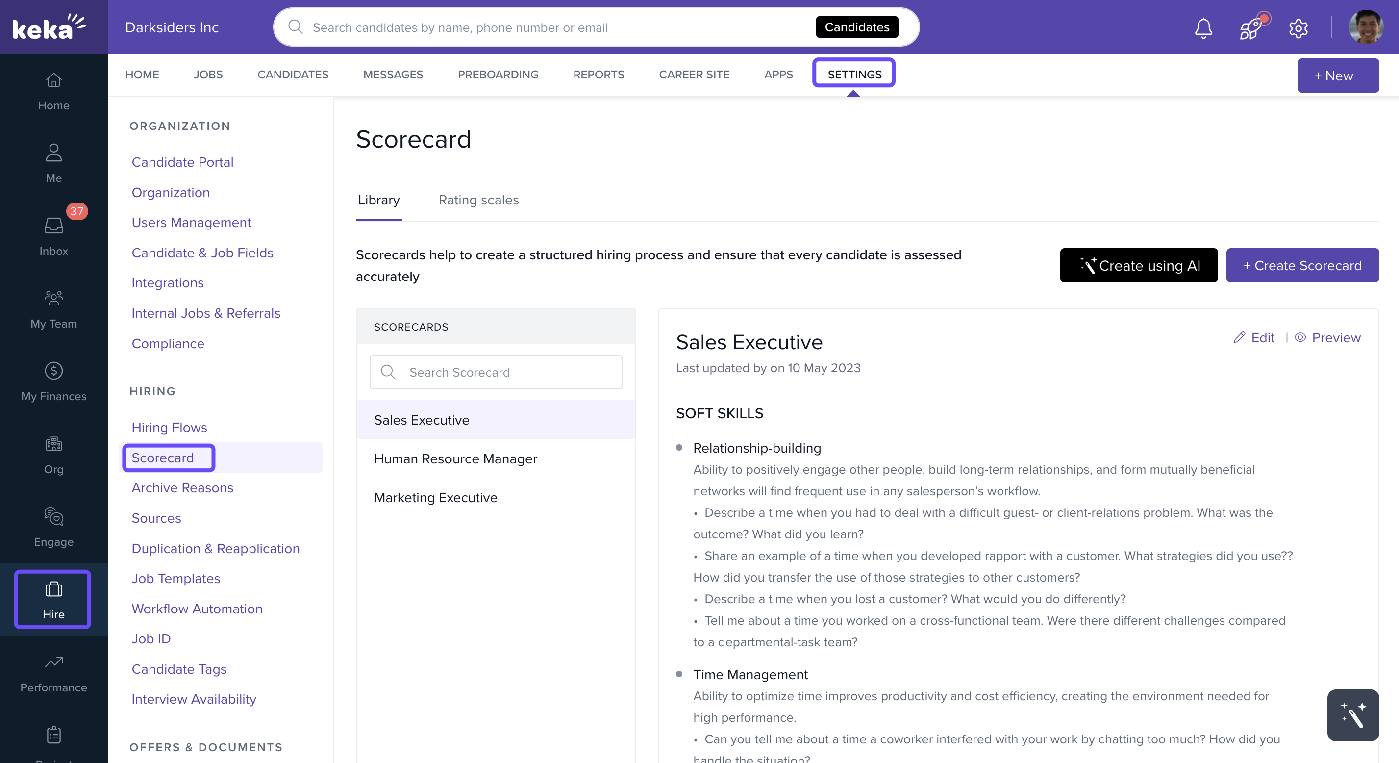This screenshot has height=763, width=1399.
Task: Go to My Finances section
Action: tap(53, 381)
